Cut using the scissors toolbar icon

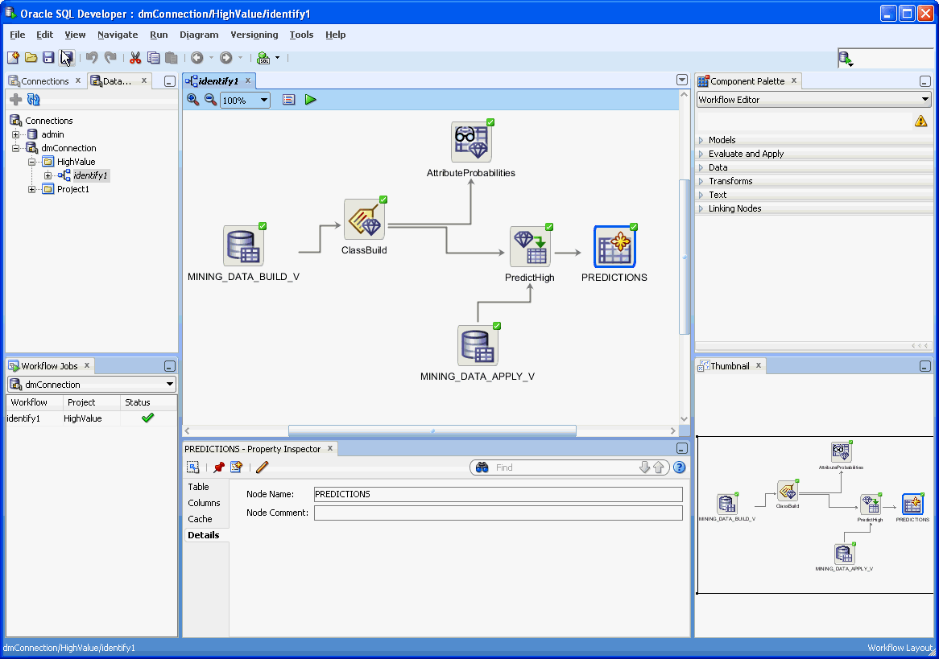pyautogui.click(x=134, y=57)
